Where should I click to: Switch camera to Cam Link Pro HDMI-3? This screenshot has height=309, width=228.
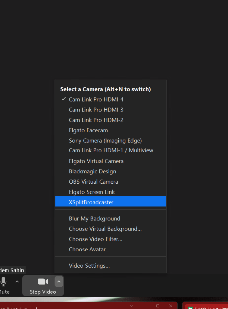[x=111, y=110]
